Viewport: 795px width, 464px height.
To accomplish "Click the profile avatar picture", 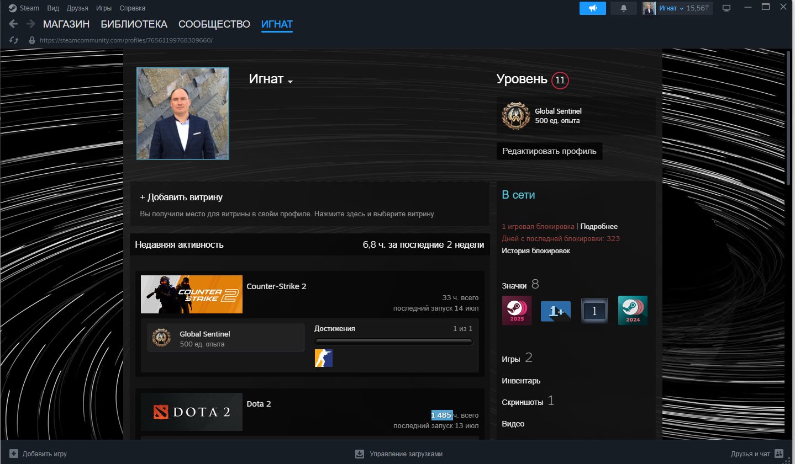I will (183, 114).
